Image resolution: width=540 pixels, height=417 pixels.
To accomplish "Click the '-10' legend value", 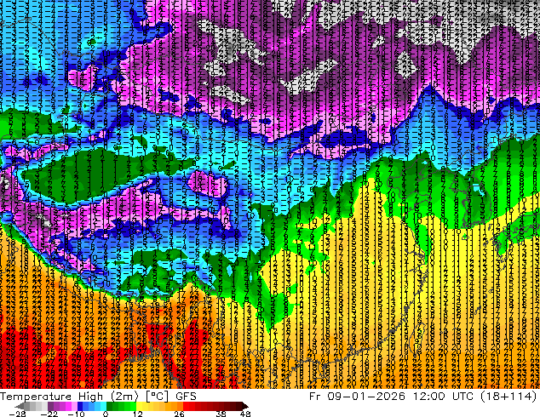I will [x=76, y=414].
